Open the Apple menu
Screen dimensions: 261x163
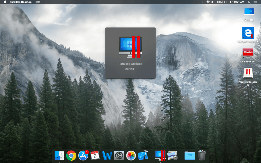[5, 2]
